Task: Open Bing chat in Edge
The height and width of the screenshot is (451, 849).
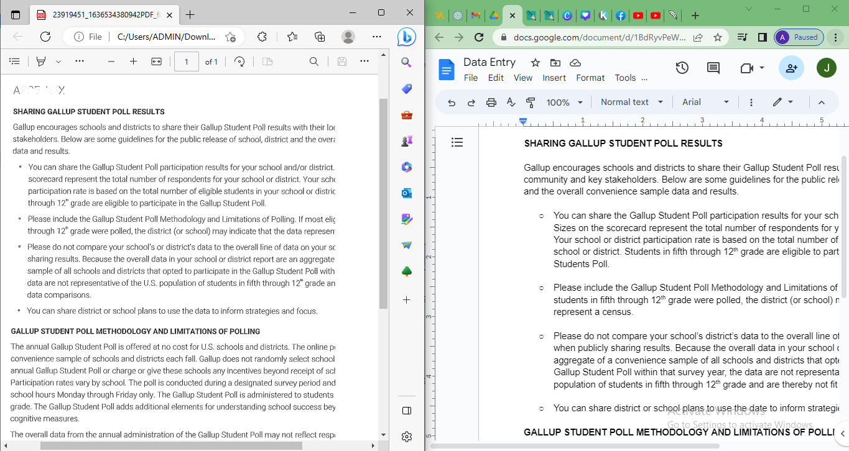Action: 407,37
